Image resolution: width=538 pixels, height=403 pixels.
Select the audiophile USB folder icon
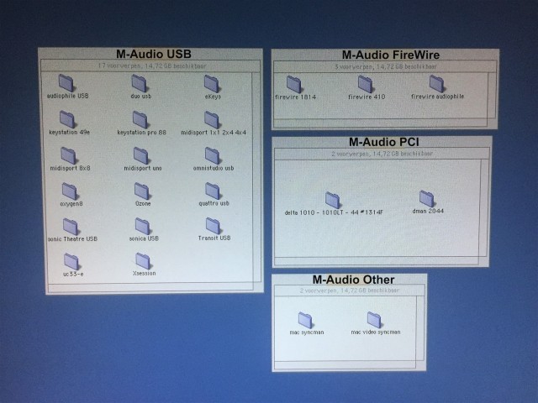[66, 82]
